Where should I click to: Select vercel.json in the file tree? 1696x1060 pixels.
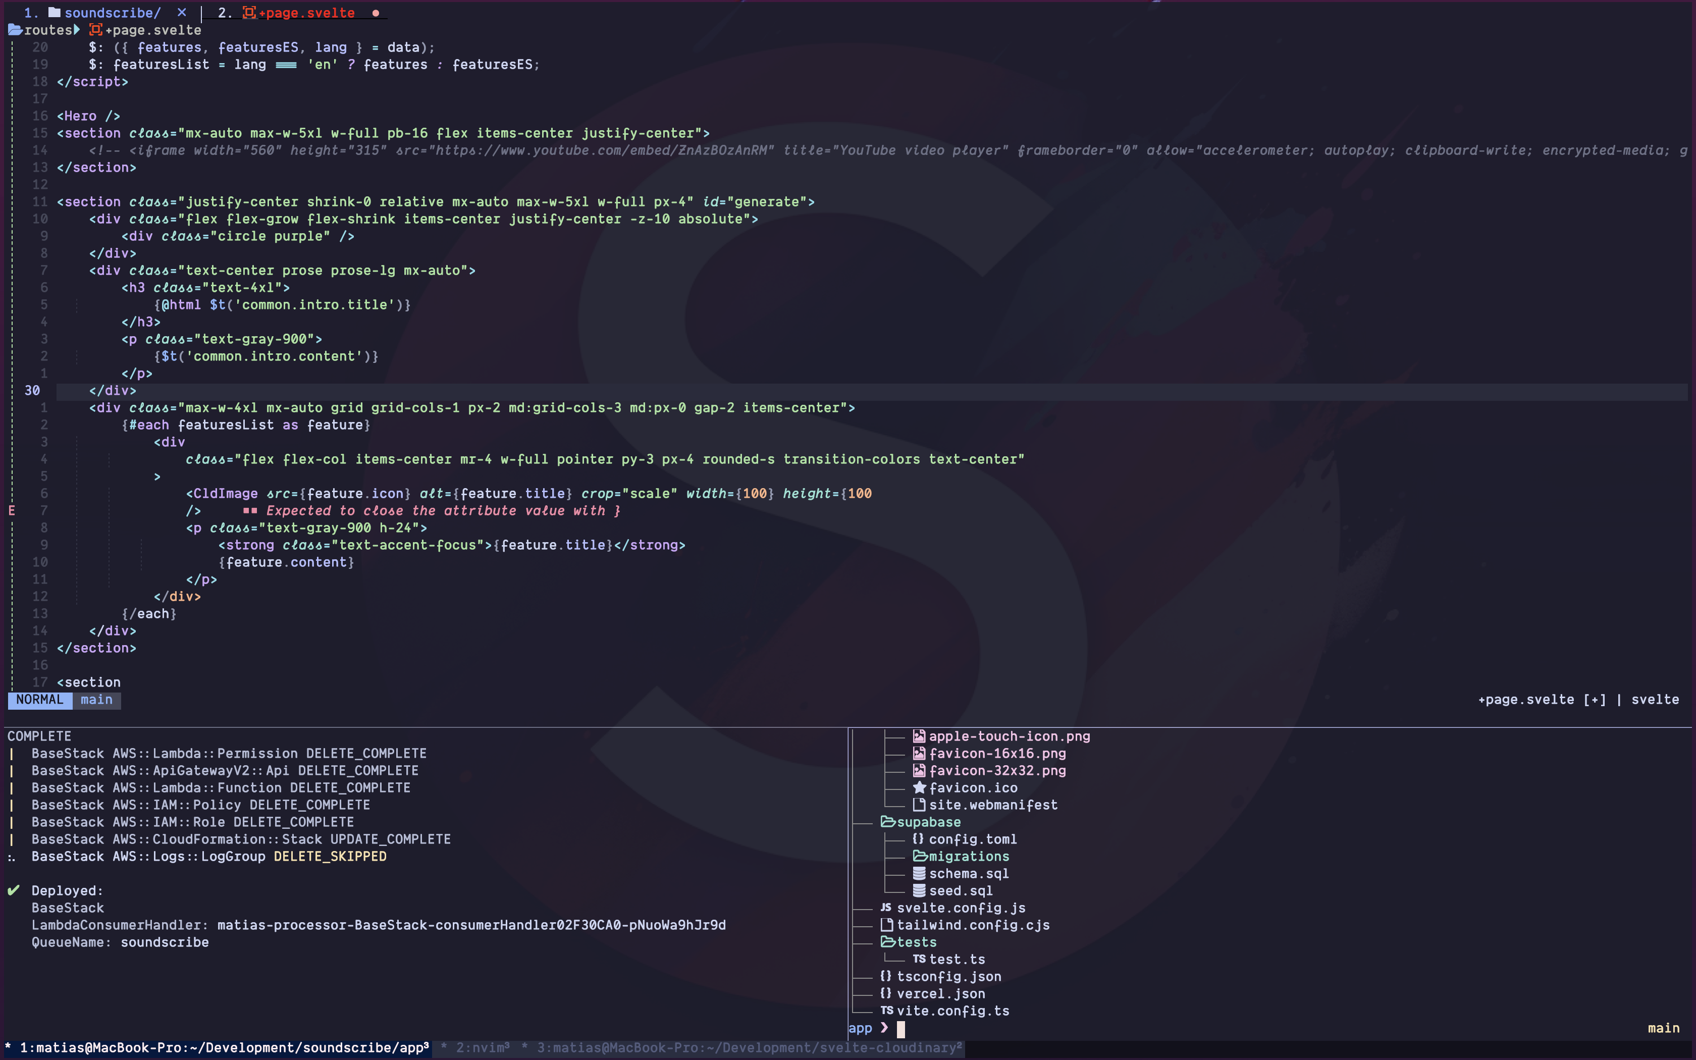(x=940, y=993)
